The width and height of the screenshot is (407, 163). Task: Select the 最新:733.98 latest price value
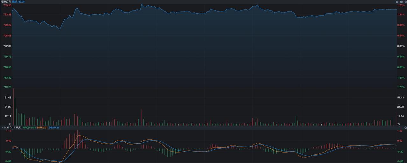pos(18,2)
